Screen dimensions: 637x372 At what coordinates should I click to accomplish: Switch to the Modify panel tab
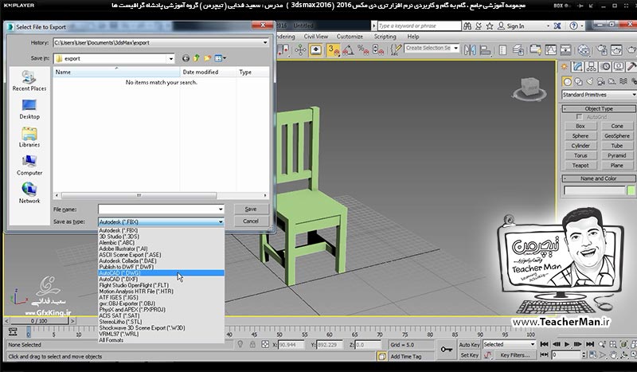tap(578, 67)
